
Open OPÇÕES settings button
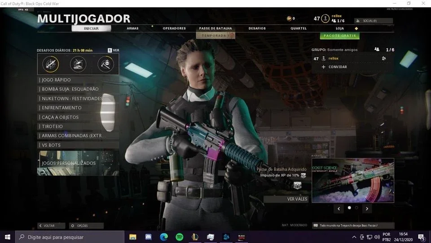click(86, 226)
